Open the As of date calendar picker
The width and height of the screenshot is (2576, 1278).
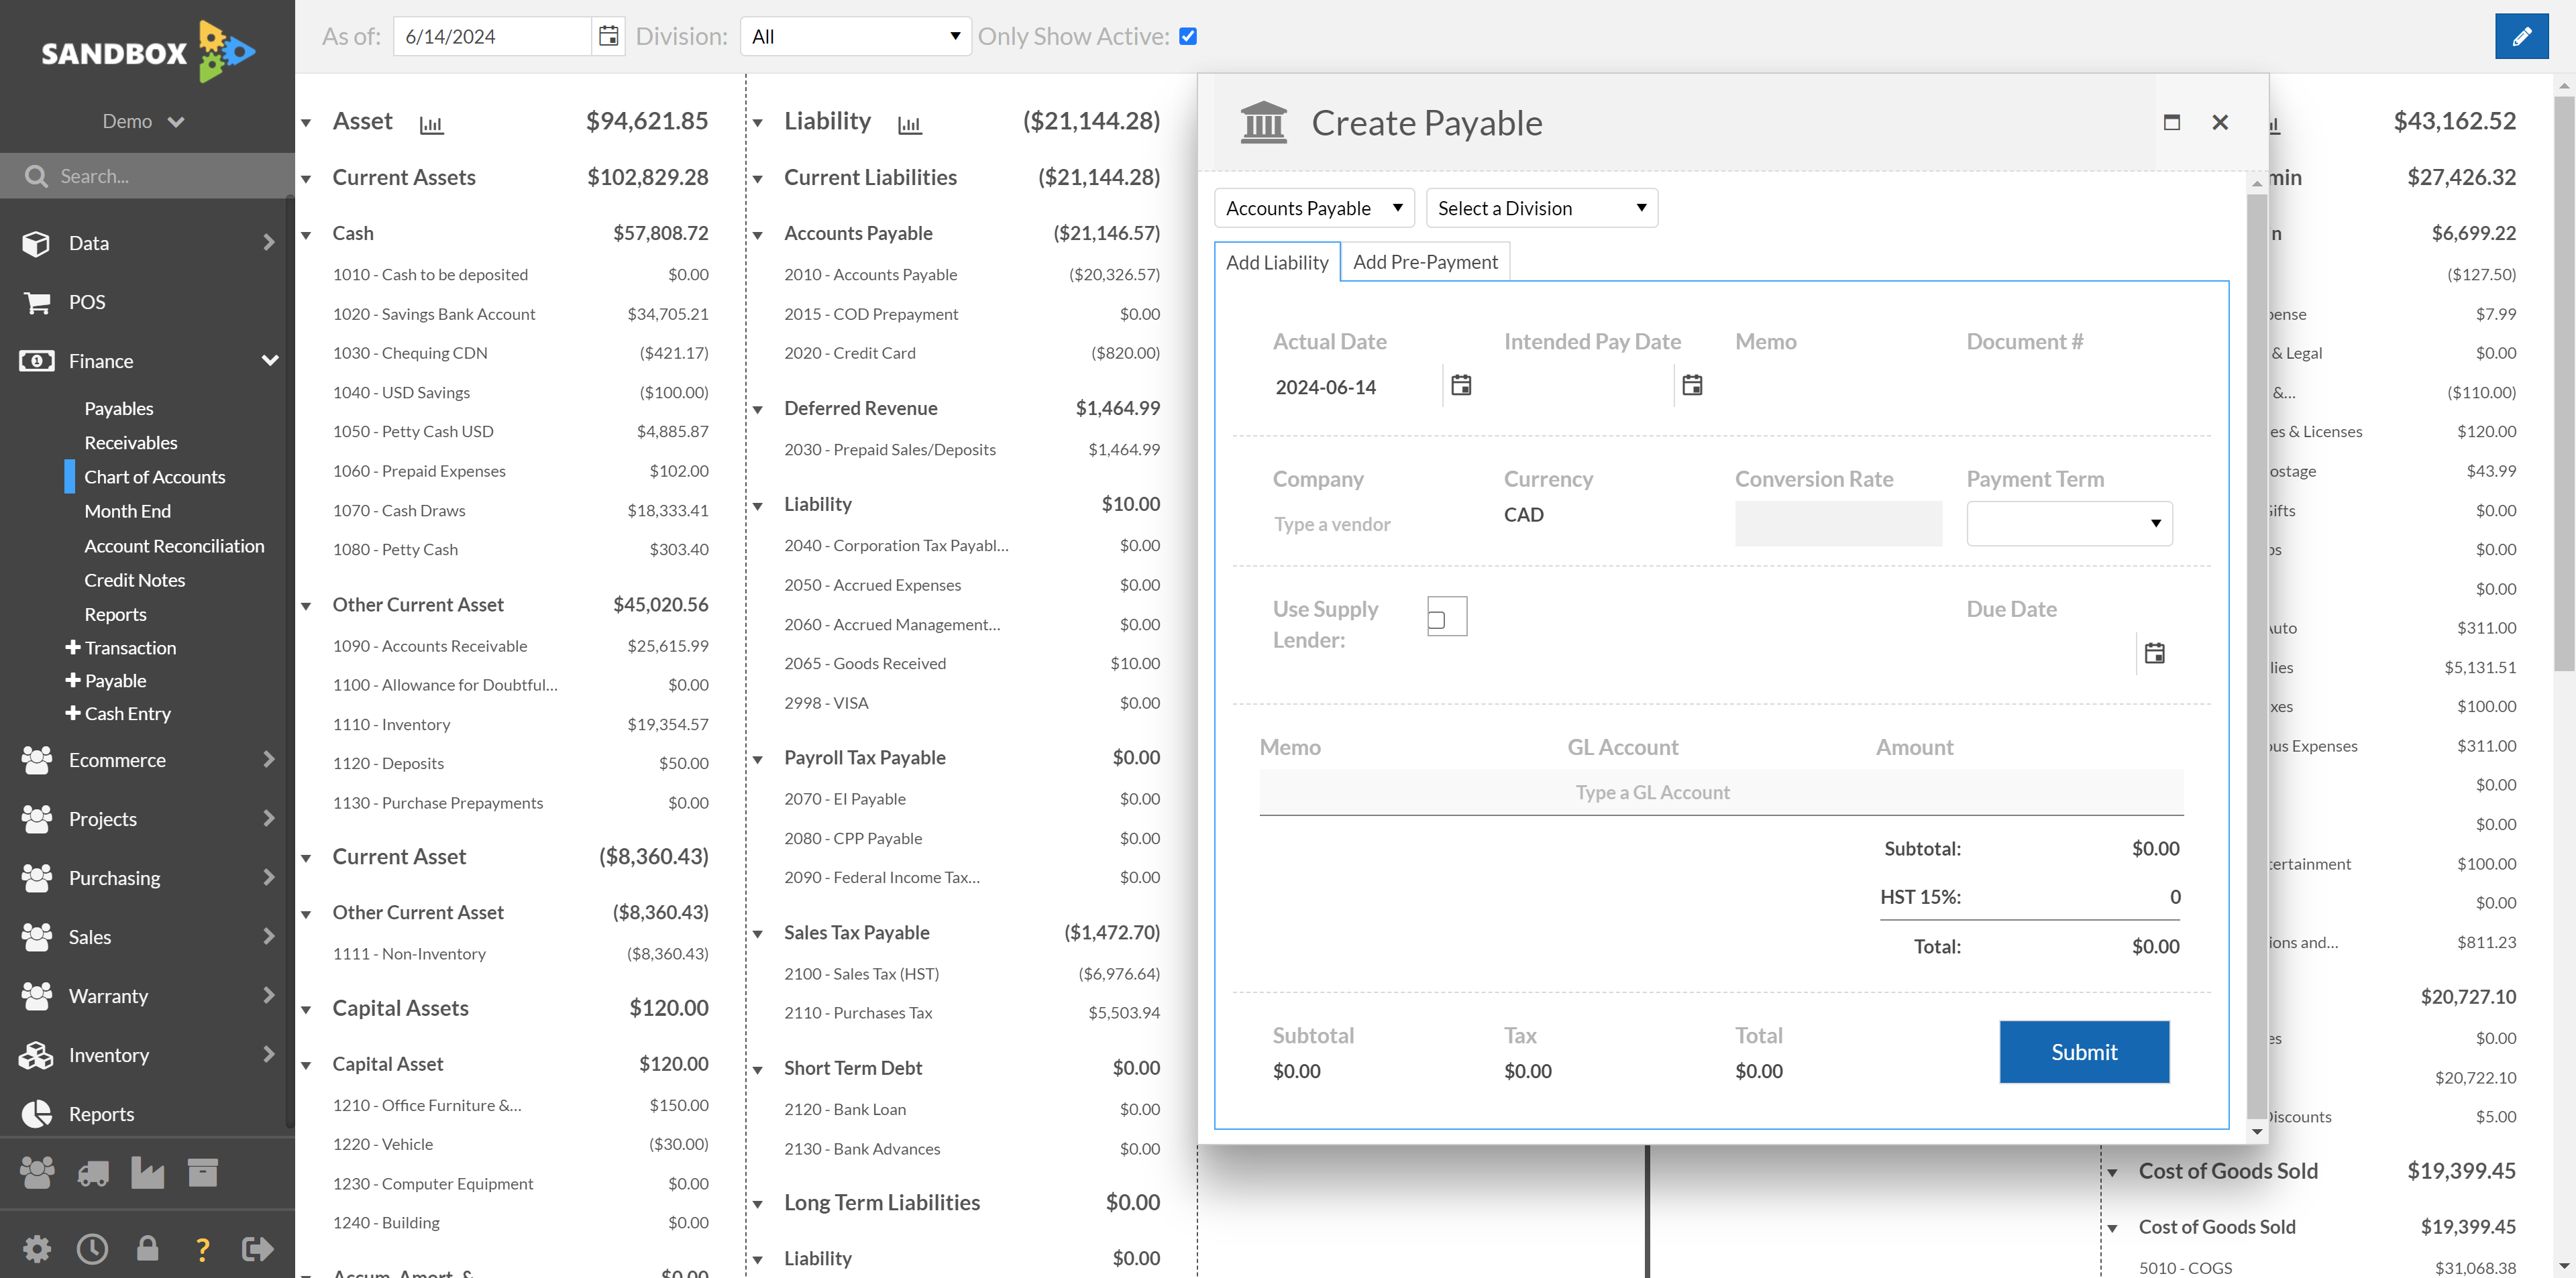pos(608,36)
